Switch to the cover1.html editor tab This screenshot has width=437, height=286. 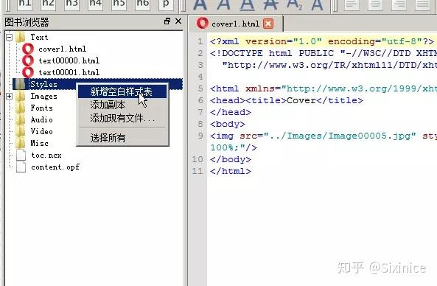pyautogui.click(x=236, y=24)
